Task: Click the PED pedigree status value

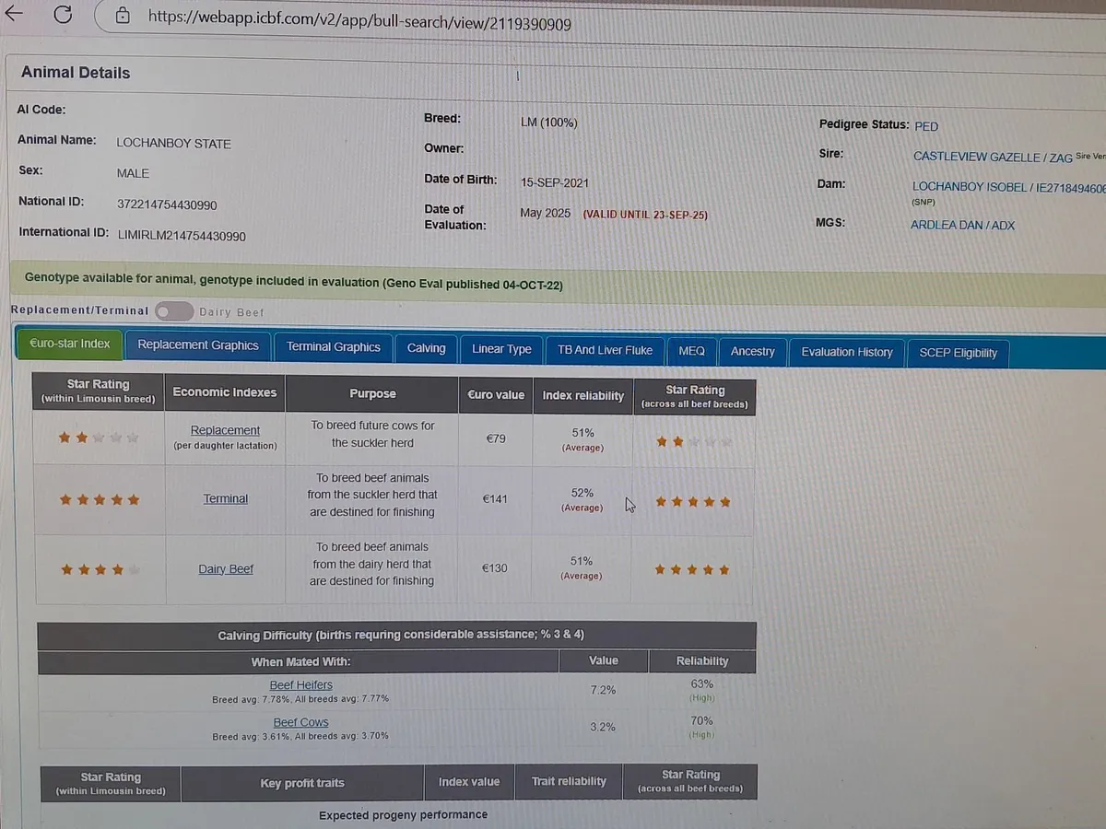Action: pyautogui.click(x=926, y=126)
